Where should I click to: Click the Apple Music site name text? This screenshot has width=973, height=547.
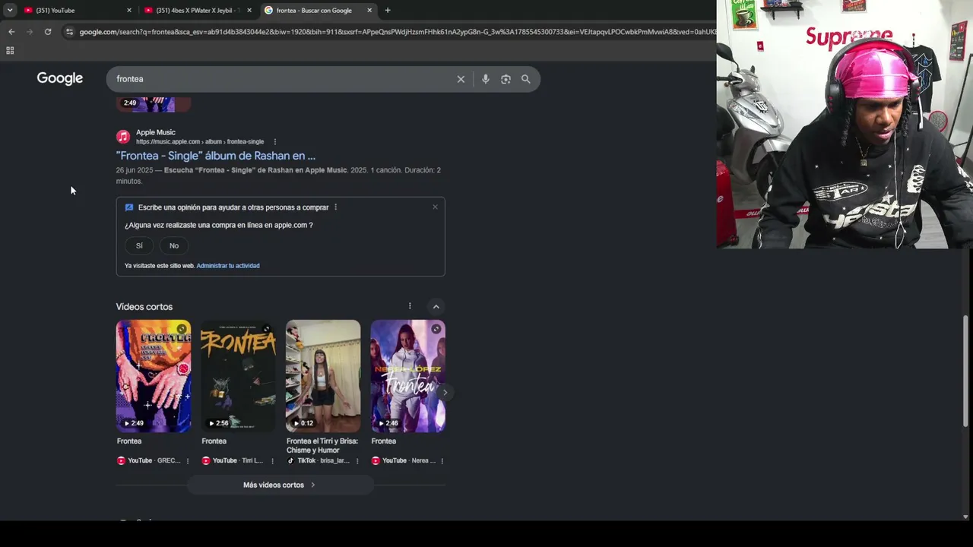pyautogui.click(x=156, y=132)
